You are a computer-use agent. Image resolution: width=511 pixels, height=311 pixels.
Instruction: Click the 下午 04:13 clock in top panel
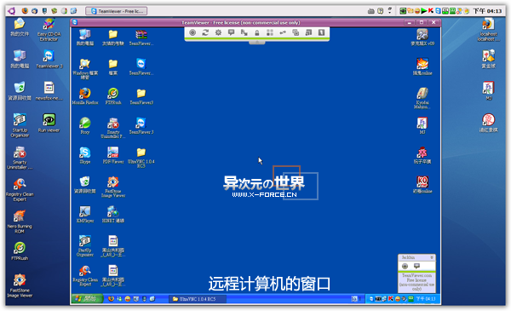pyautogui.click(x=487, y=11)
